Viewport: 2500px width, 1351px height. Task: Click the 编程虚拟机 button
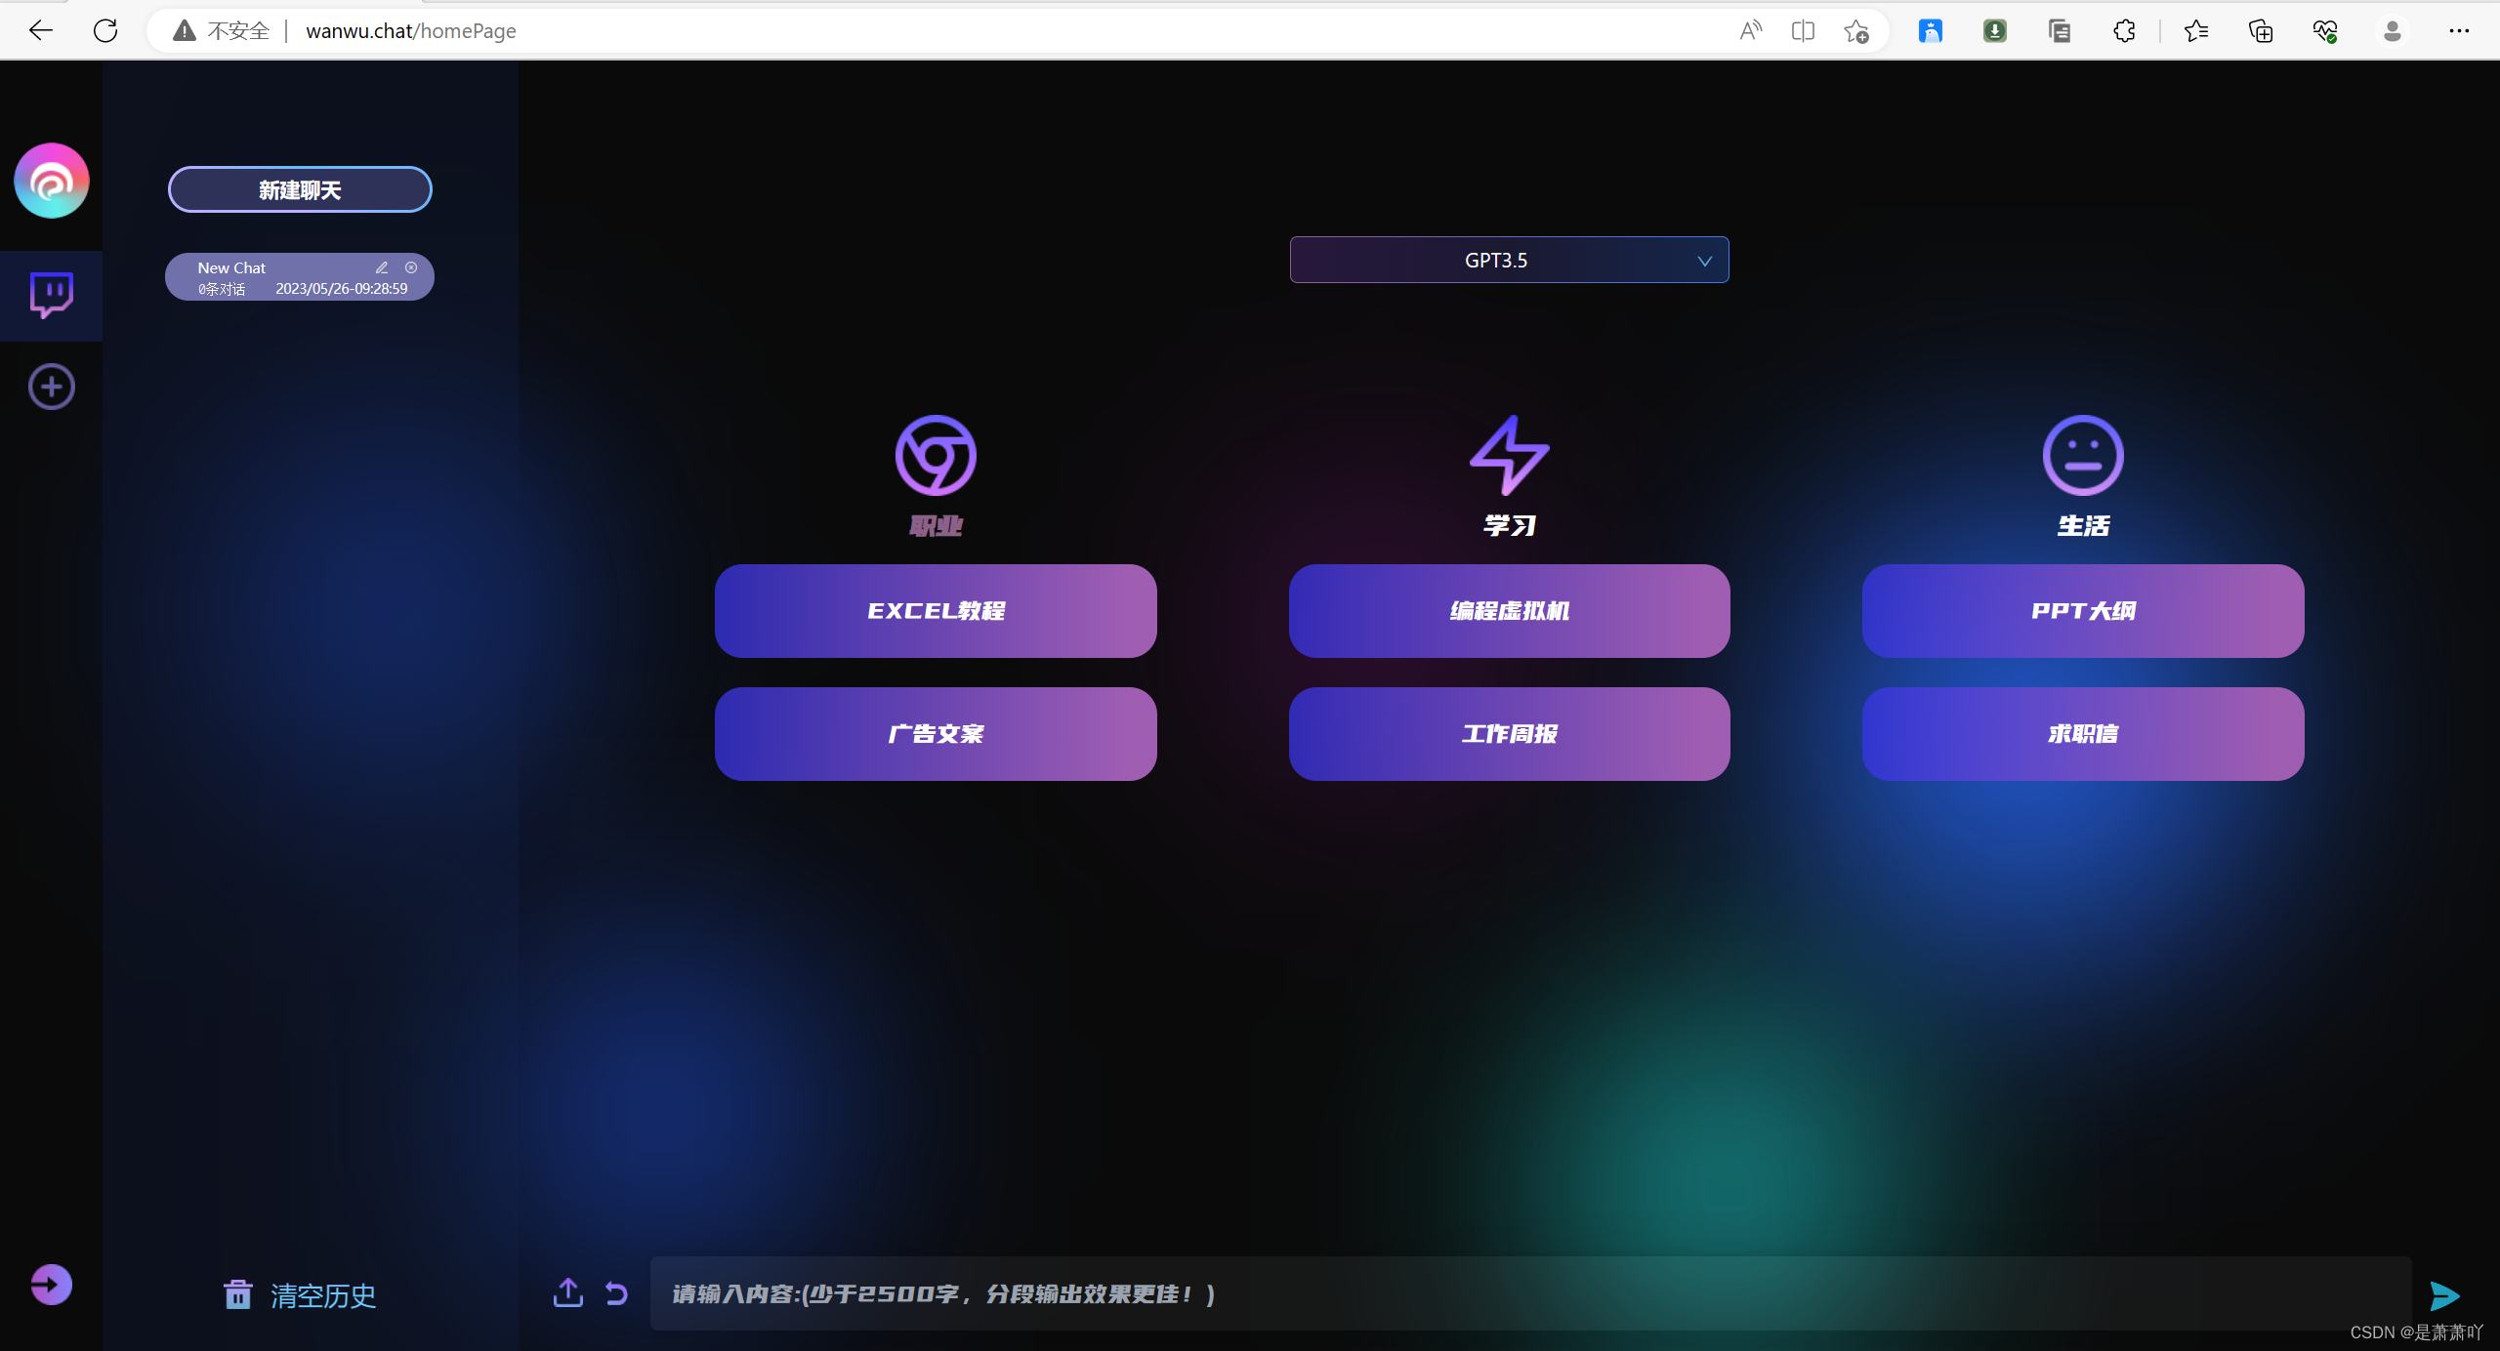pyautogui.click(x=1509, y=611)
